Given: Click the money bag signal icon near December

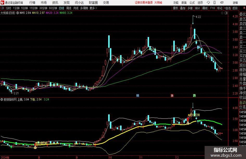Looking at the screenshot, I should [188, 123].
